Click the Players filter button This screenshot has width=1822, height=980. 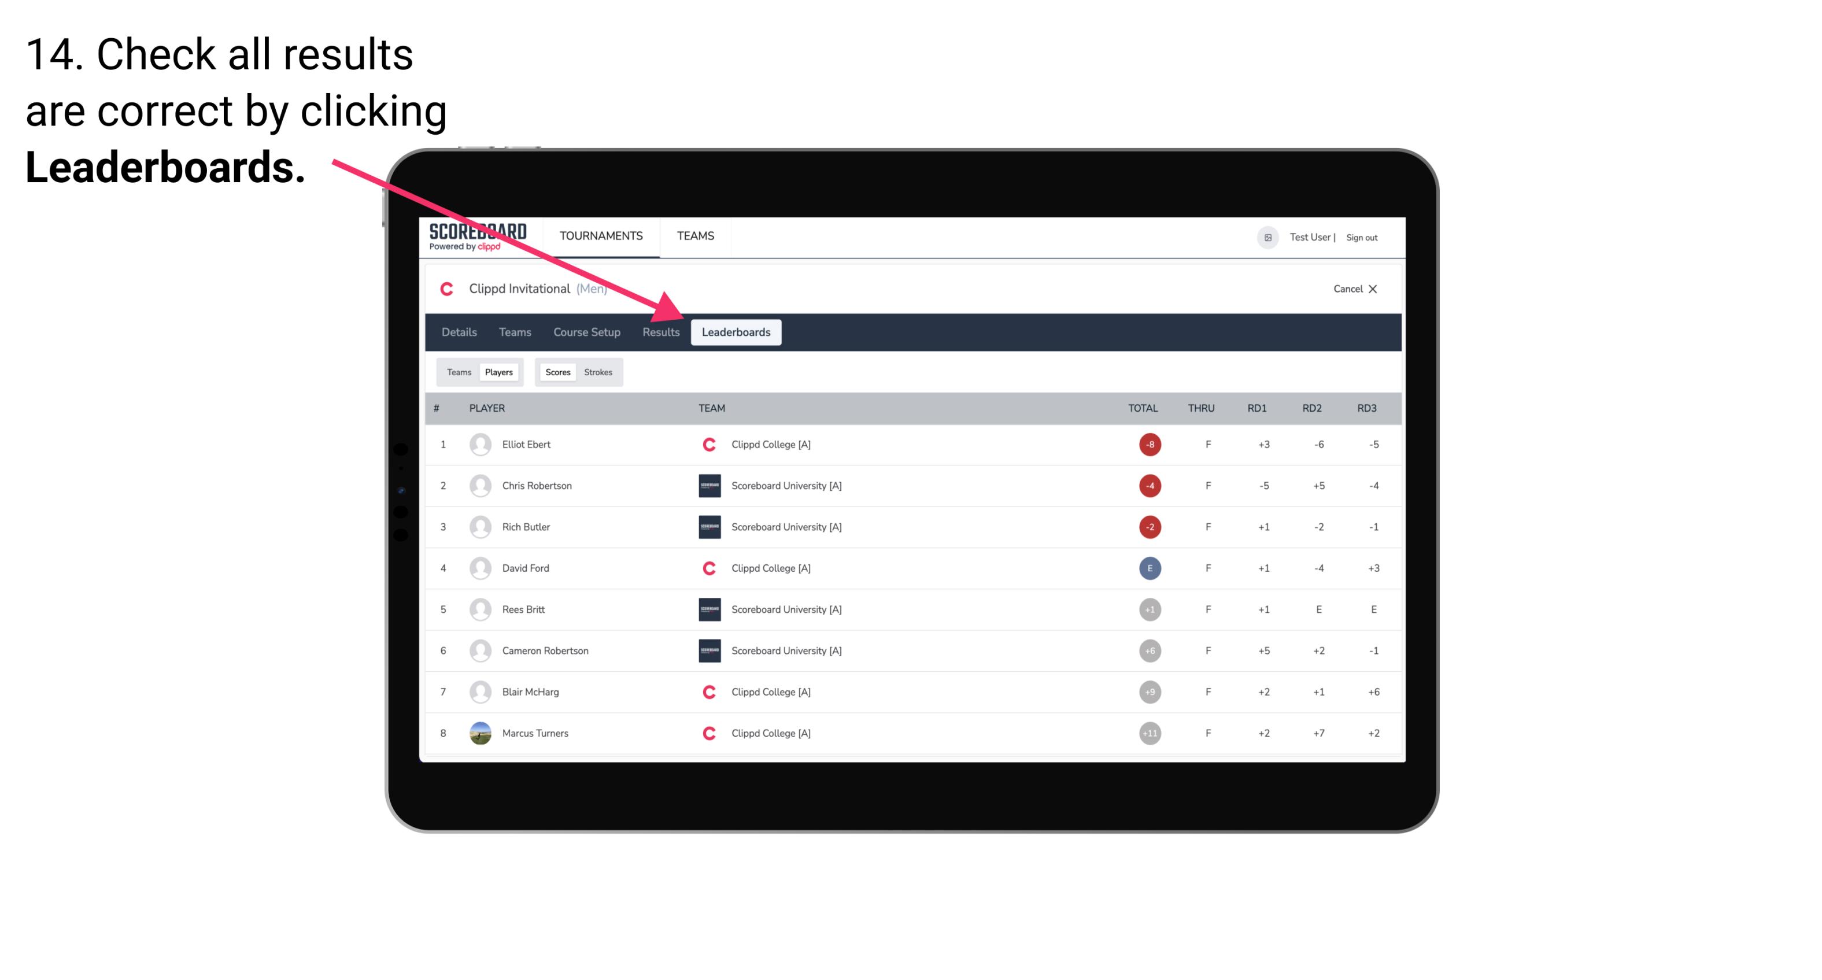pyautogui.click(x=498, y=372)
